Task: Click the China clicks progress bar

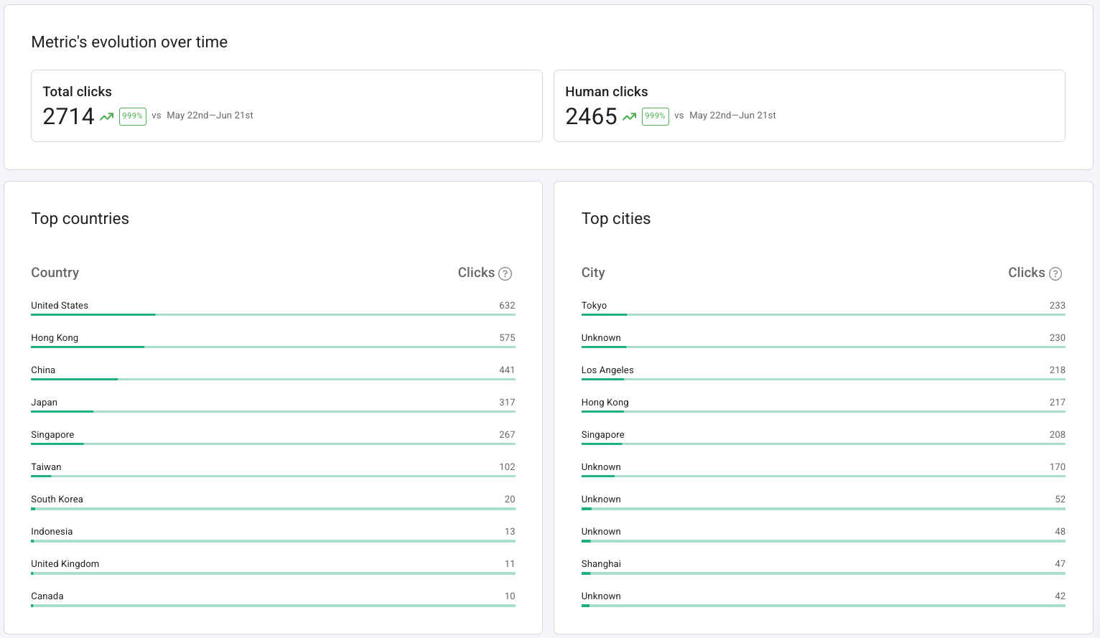Action: coord(273,379)
